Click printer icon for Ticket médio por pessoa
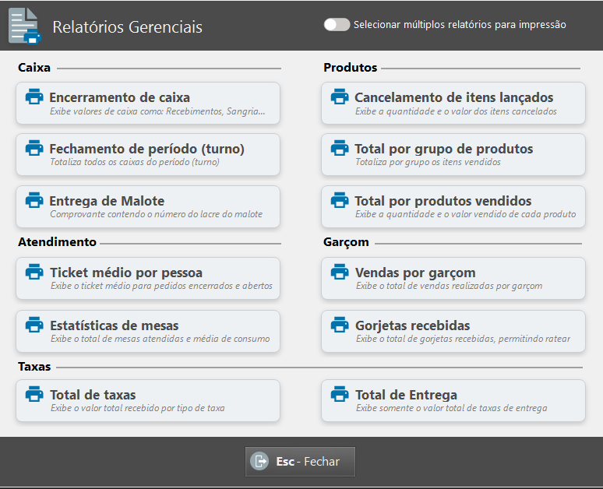The image size is (603, 489). point(34,272)
